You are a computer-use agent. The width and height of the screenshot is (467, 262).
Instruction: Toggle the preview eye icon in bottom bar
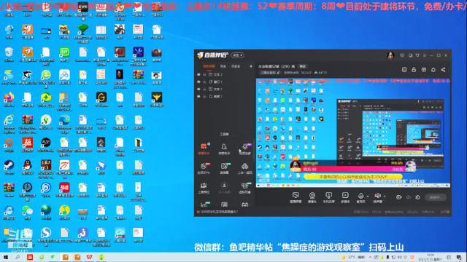409,197
